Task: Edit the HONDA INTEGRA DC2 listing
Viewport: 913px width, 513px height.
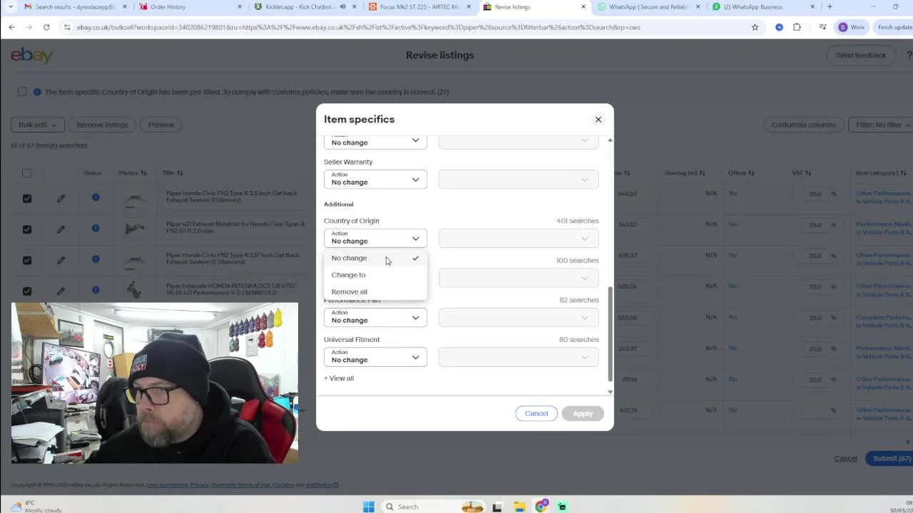Action: coord(61,291)
